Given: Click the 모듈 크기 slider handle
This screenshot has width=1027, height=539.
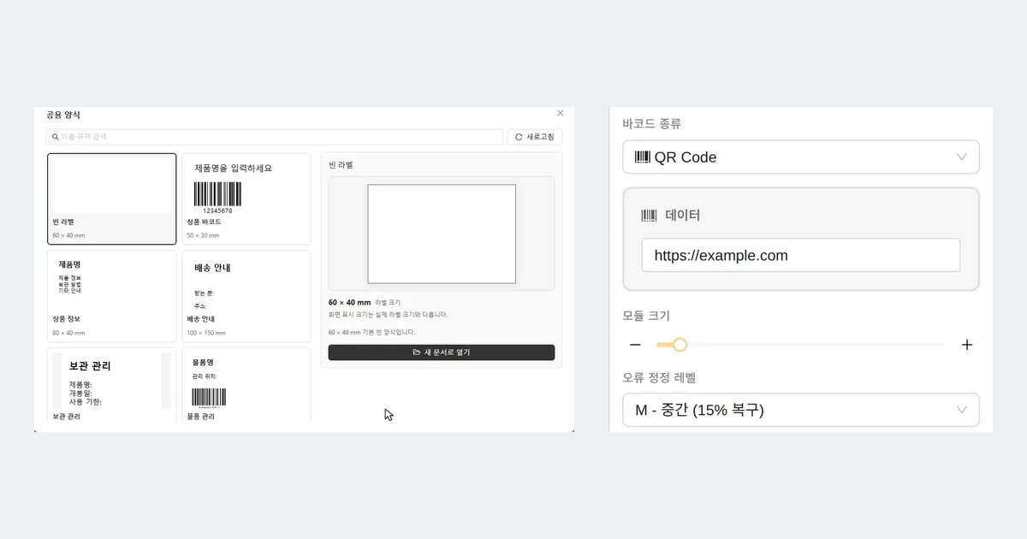Looking at the screenshot, I should click(680, 345).
